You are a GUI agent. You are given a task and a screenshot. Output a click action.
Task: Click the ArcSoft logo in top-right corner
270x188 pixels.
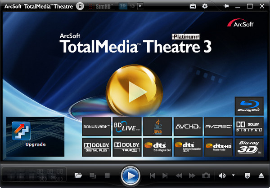[x=241, y=23]
